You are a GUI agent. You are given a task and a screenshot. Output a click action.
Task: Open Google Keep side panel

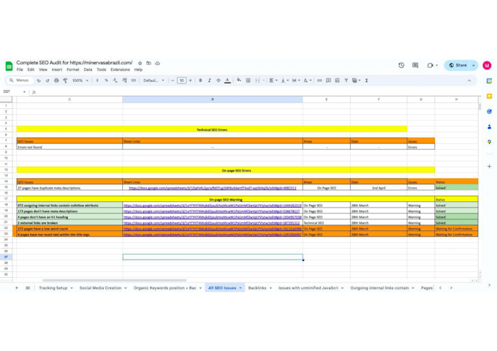tap(490, 96)
